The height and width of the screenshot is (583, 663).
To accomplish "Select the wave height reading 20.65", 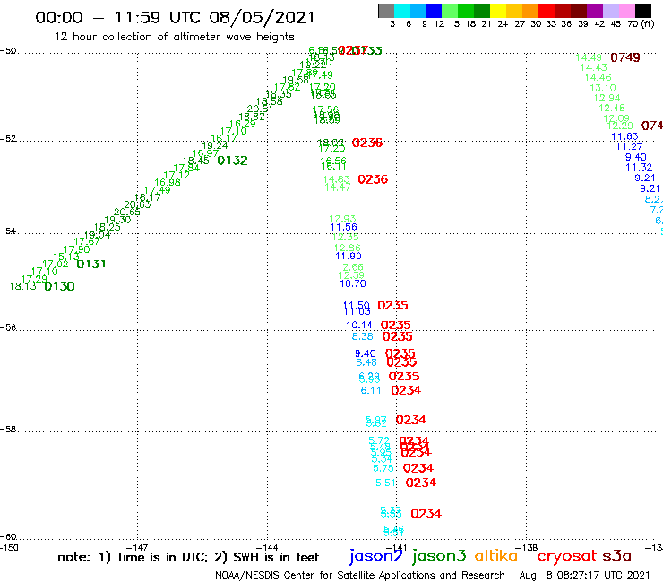I will (x=127, y=212).
